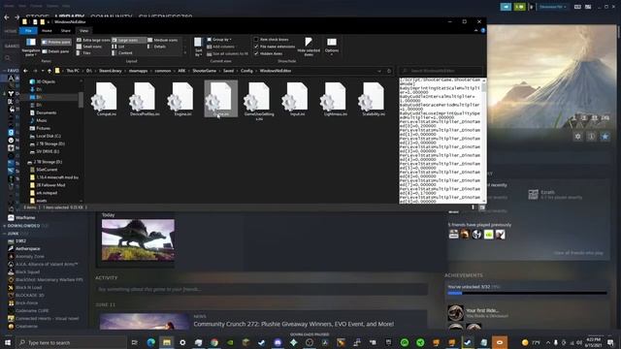
Task: Click the preview pane vertical scrollbar
Action: (x=484, y=87)
